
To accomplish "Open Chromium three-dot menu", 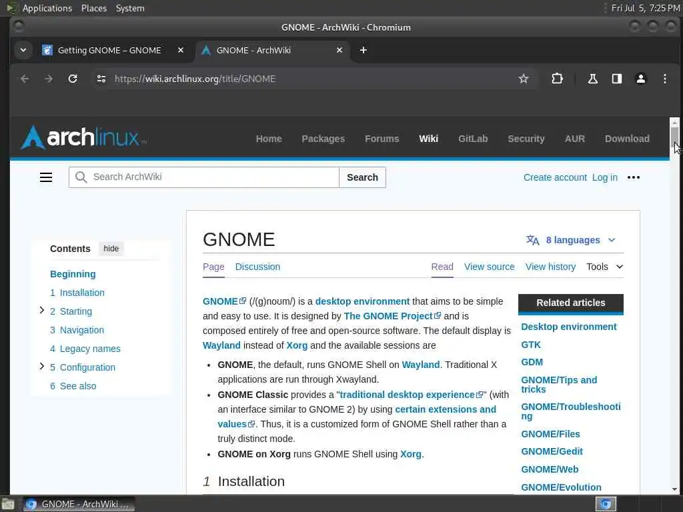I will click(x=665, y=79).
